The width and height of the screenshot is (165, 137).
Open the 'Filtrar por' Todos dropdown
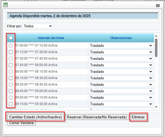pos(38,26)
